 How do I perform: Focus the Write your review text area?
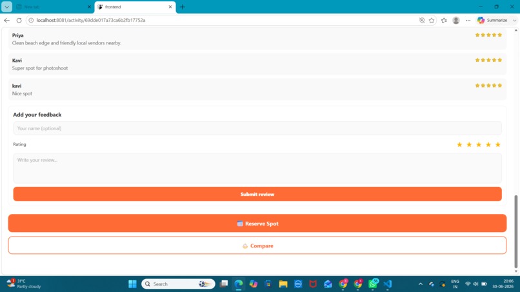point(257,168)
